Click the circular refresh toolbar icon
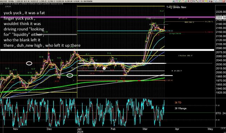This screenshot has height=133, width=226. [212, 1]
